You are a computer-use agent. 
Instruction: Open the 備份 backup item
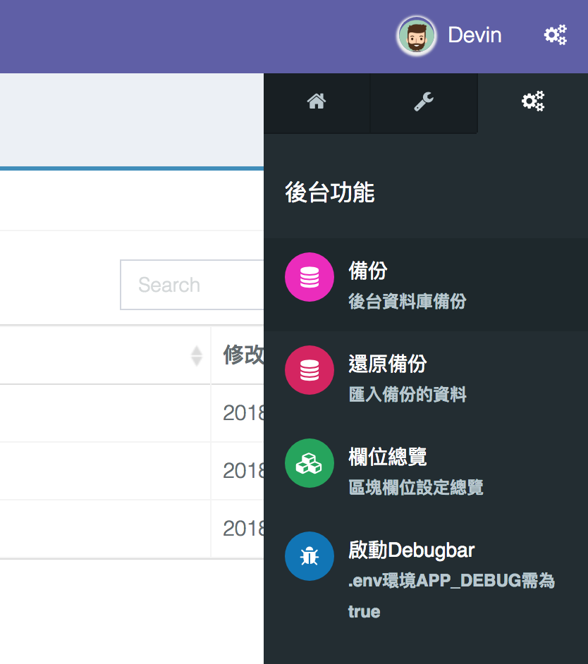(x=426, y=285)
